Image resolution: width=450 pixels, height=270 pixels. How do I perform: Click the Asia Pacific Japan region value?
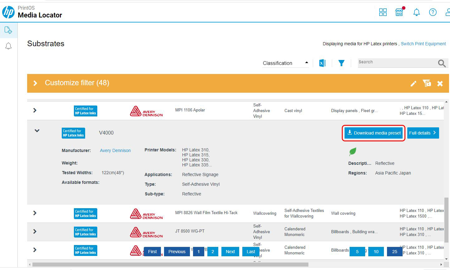(x=393, y=173)
